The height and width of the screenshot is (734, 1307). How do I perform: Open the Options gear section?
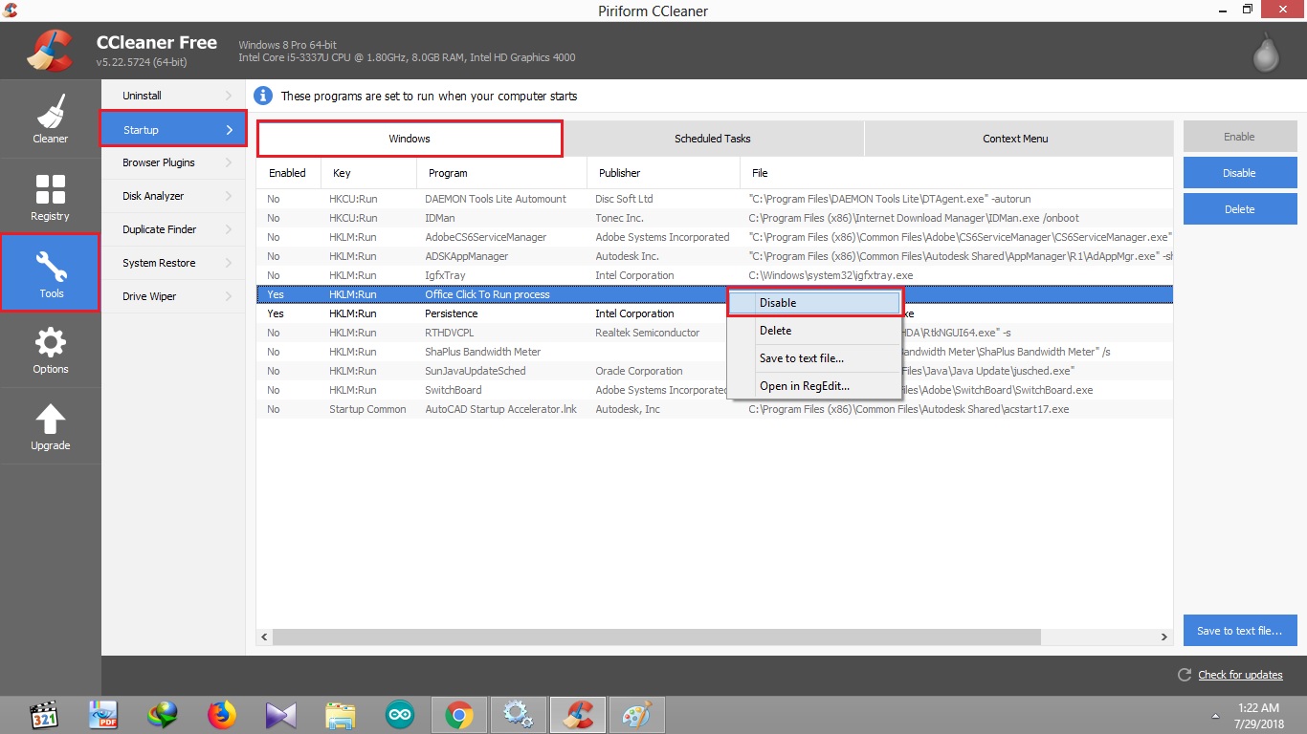[50, 350]
